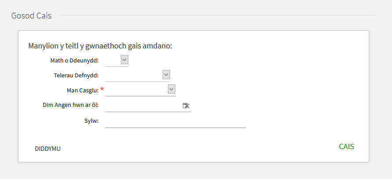Image resolution: width=392 pixels, height=179 pixels.
Task: Click the Math o Ddeunydd select field
Action: (117, 61)
